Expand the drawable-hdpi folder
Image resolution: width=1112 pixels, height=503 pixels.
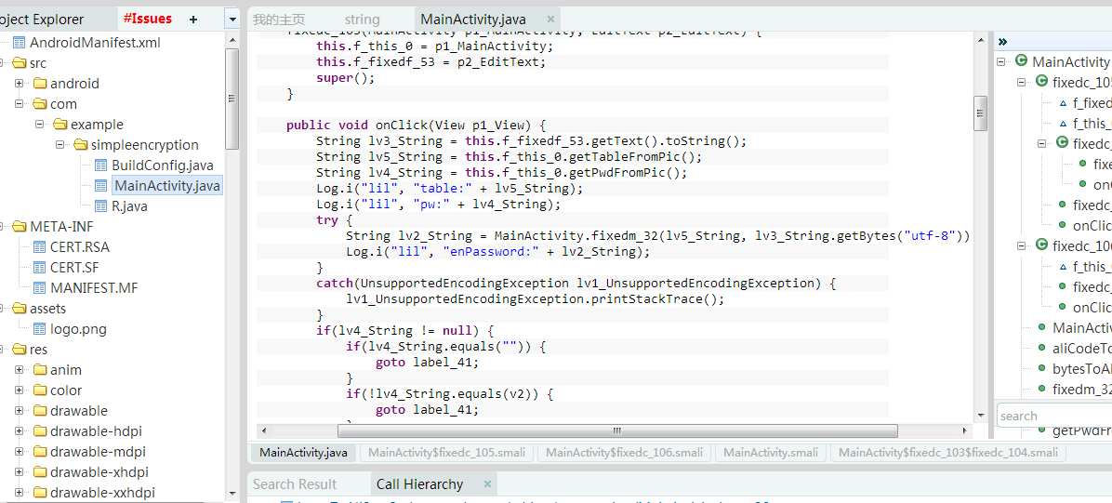[20, 431]
